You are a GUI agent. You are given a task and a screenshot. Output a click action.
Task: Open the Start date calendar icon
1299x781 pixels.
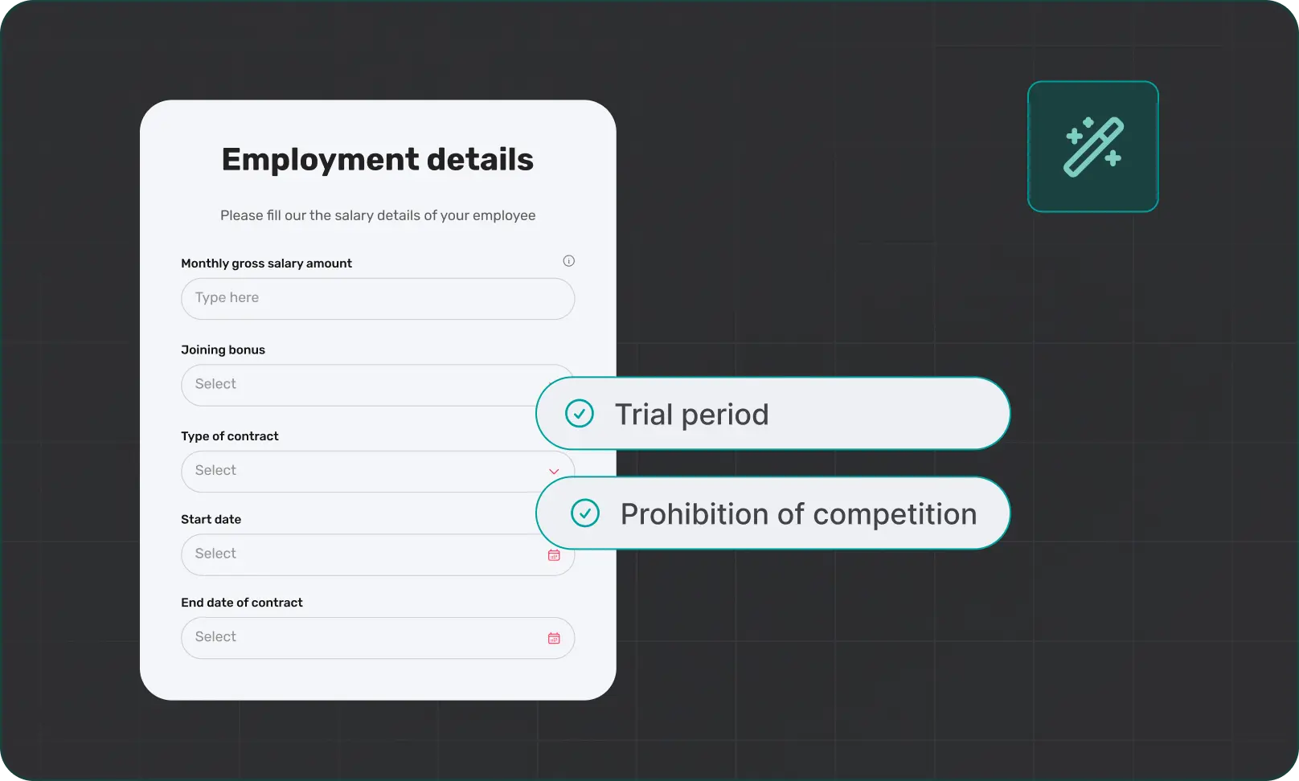pyautogui.click(x=554, y=555)
